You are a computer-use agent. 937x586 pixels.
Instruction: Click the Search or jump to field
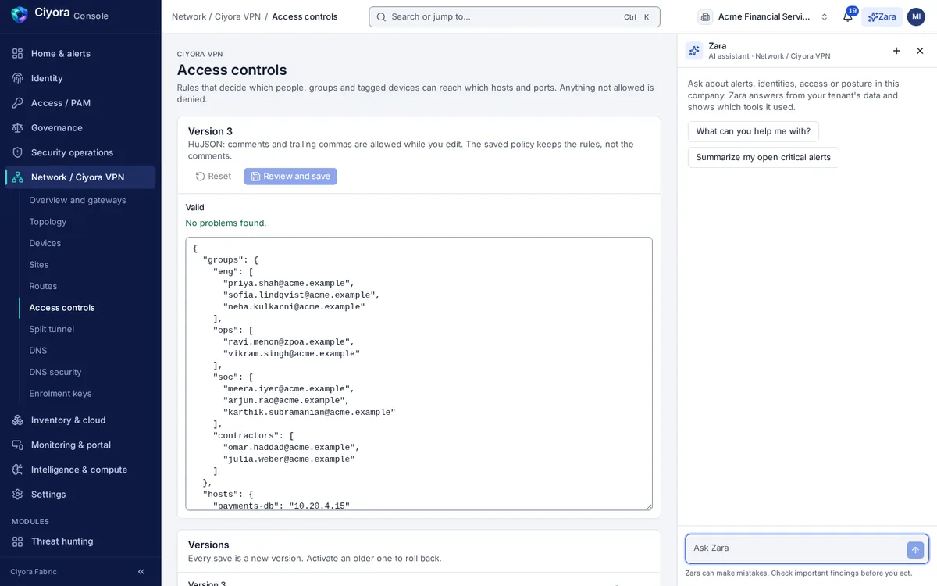coord(515,16)
